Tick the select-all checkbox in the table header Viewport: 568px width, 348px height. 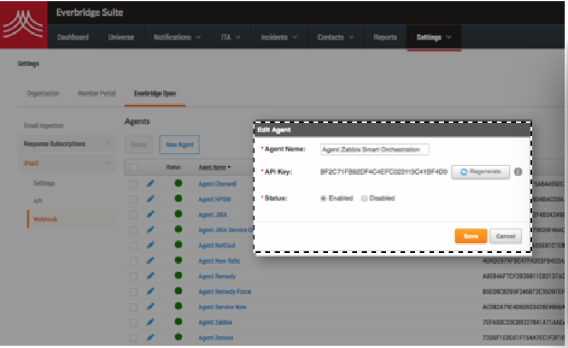[133, 168]
